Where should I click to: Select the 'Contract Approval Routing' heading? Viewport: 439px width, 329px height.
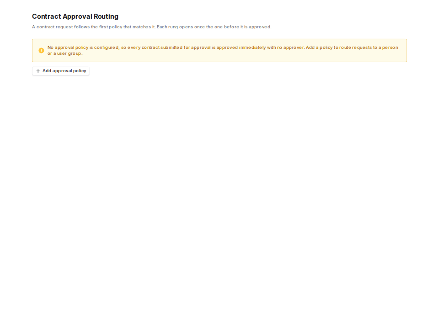click(75, 16)
